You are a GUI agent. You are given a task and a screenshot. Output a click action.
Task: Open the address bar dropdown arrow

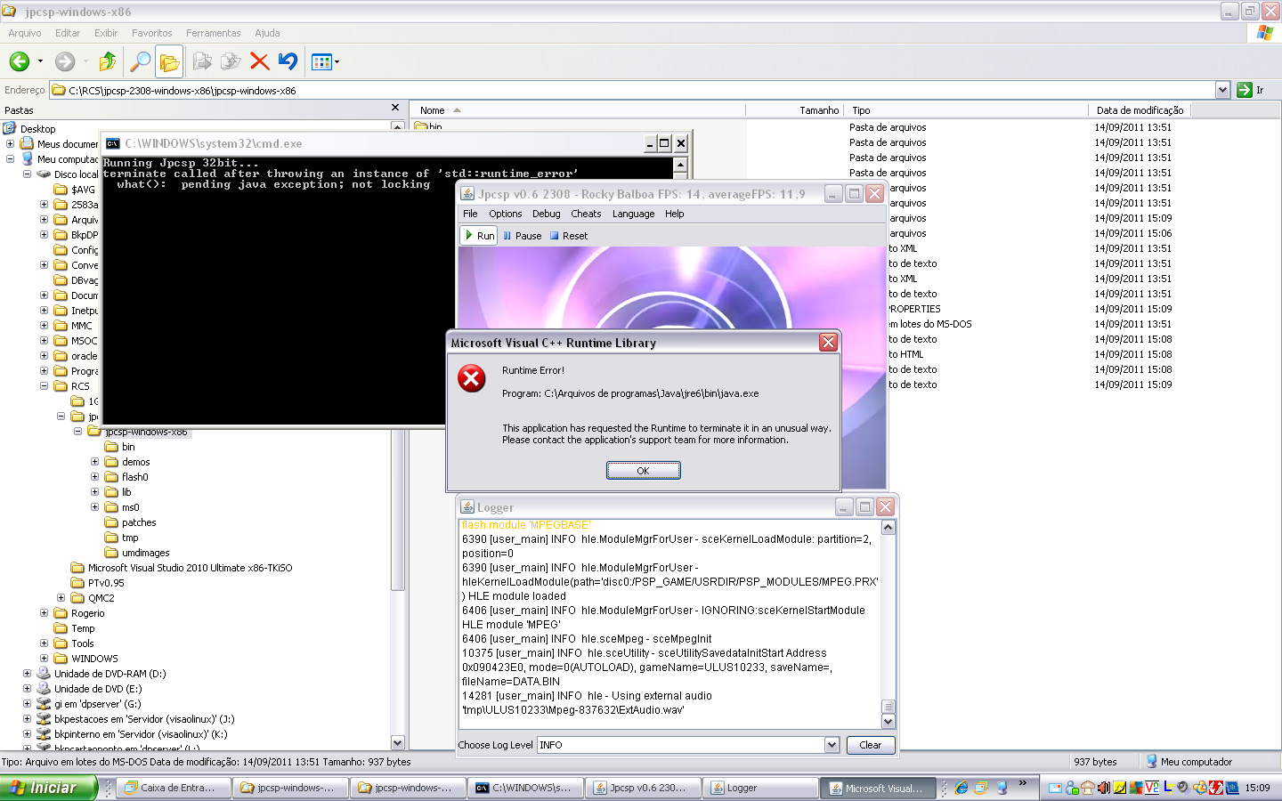point(1222,90)
